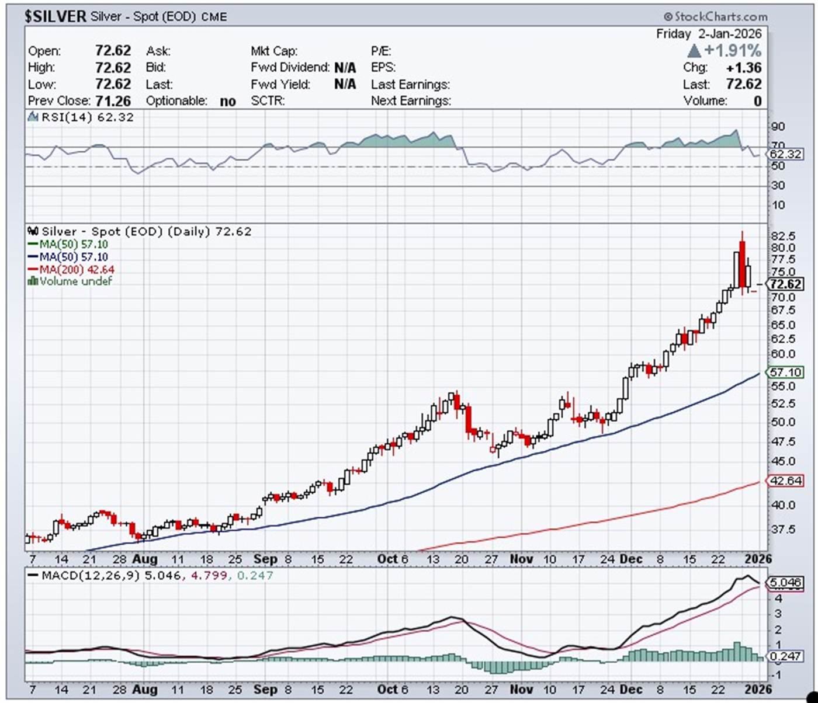Select the green MA(50) 57.10 legend entry
The image size is (818, 703).
click(68, 245)
